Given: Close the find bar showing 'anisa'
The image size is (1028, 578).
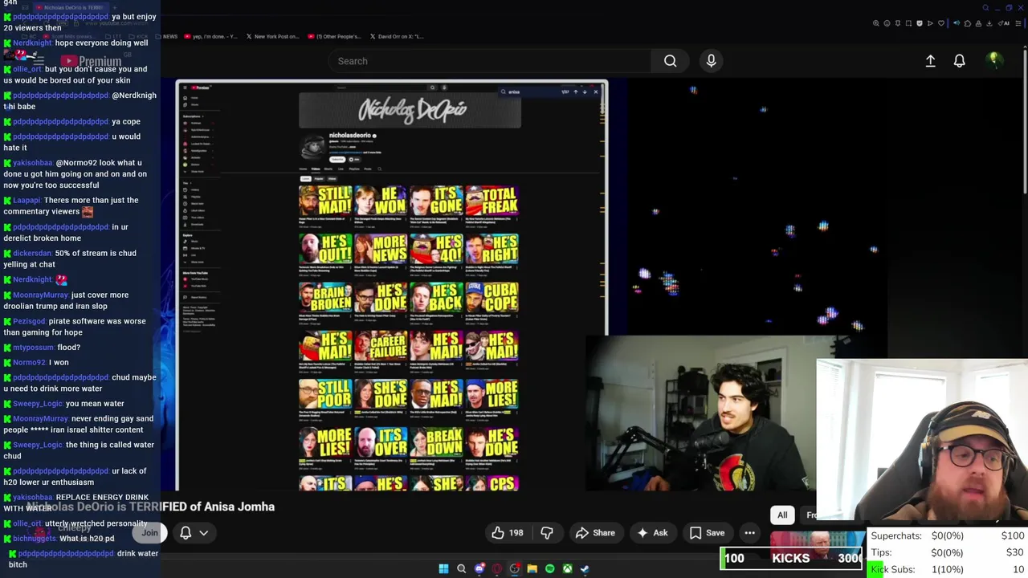Looking at the screenshot, I should click(596, 92).
